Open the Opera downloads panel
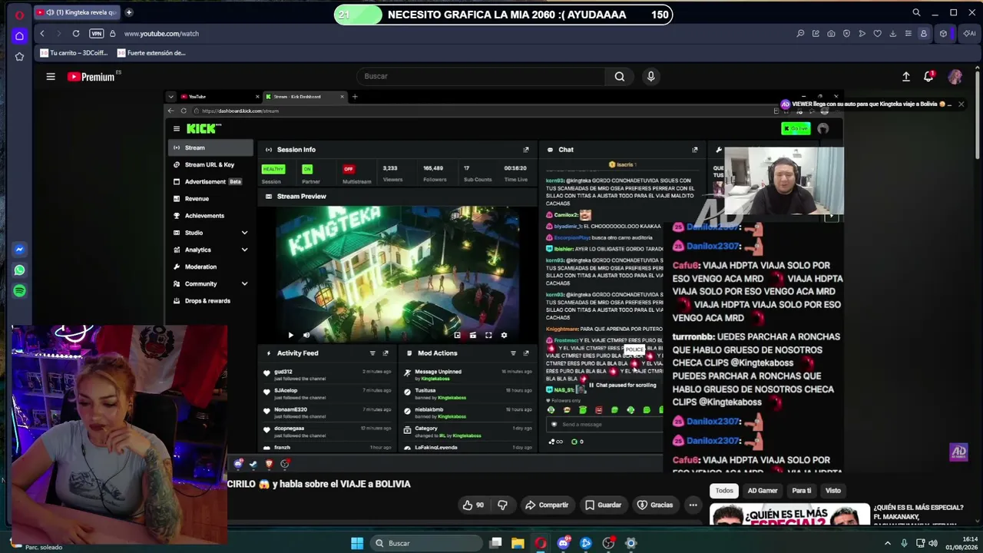Image resolution: width=983 pixels, height=553 pixels. coord(892,34)
